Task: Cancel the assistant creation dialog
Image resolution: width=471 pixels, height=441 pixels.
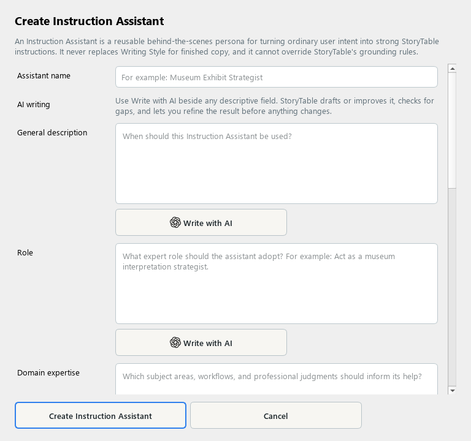Action: (276, 415)
